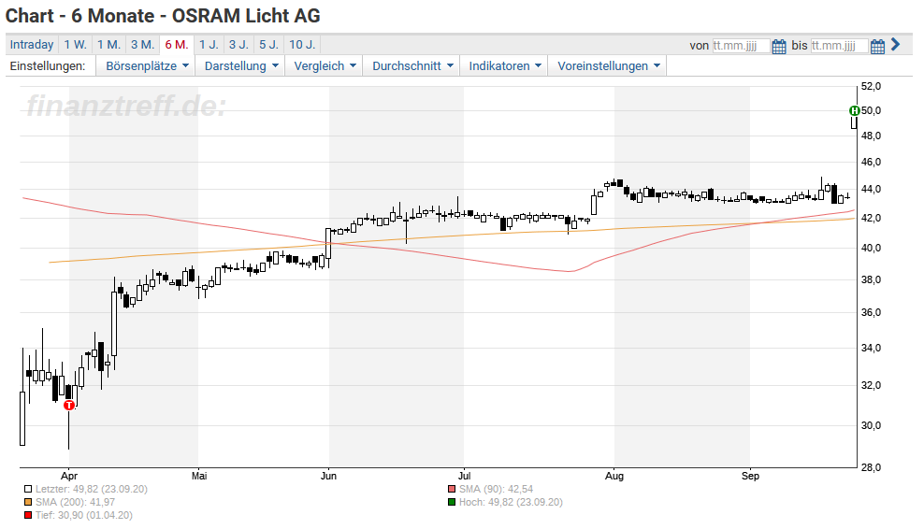Click the green Hoch legend swatch

point(452,503)
